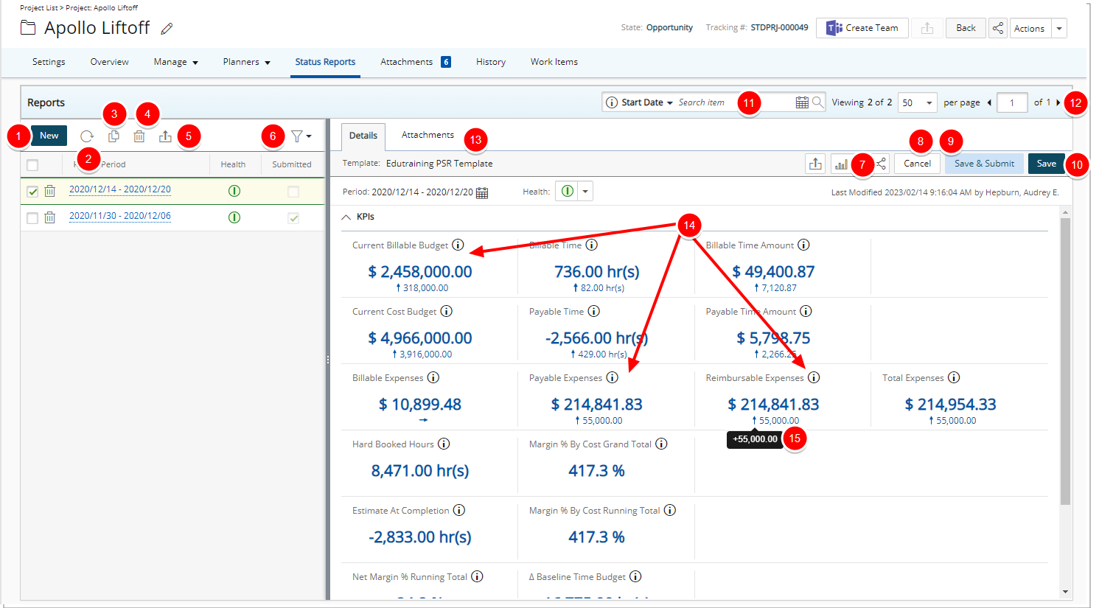Open the Overview tab
1099x608 pixels.
point(109,62)
